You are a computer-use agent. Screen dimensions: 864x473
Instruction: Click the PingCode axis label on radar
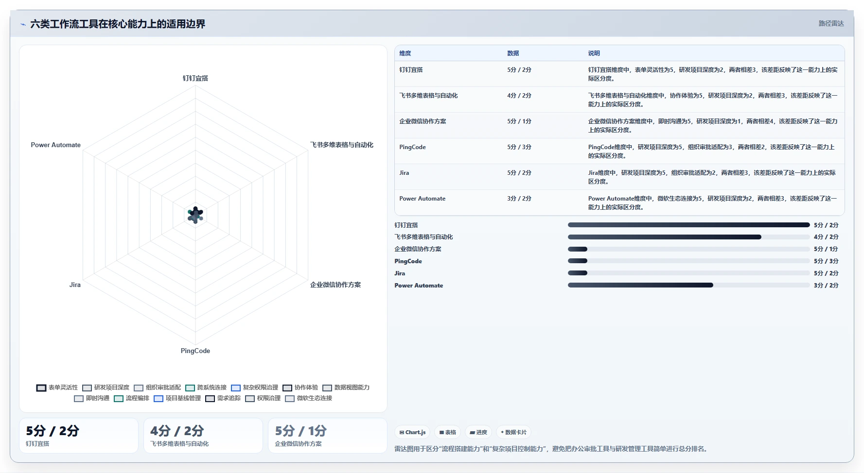point(195,351)
